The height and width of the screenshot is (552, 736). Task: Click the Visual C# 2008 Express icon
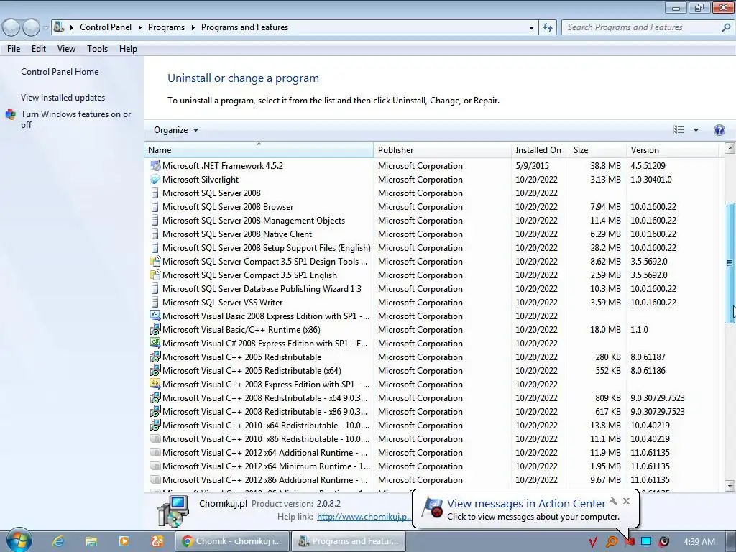point(155,343)
